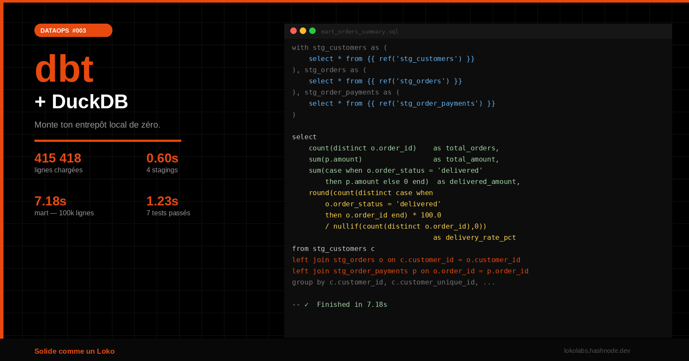Screen dimensions: 689x361
Task: Select the mart_orders_summary.sql file title
Action: (360, 31)
